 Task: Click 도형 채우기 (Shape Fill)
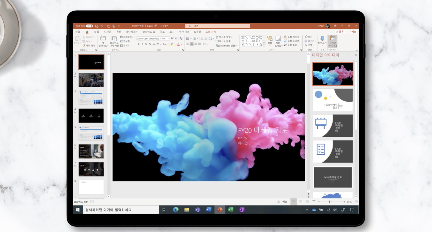click(x=291, y=37)
